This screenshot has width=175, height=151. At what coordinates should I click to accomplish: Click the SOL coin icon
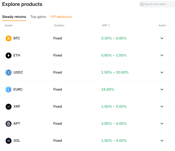click(8, 141)
